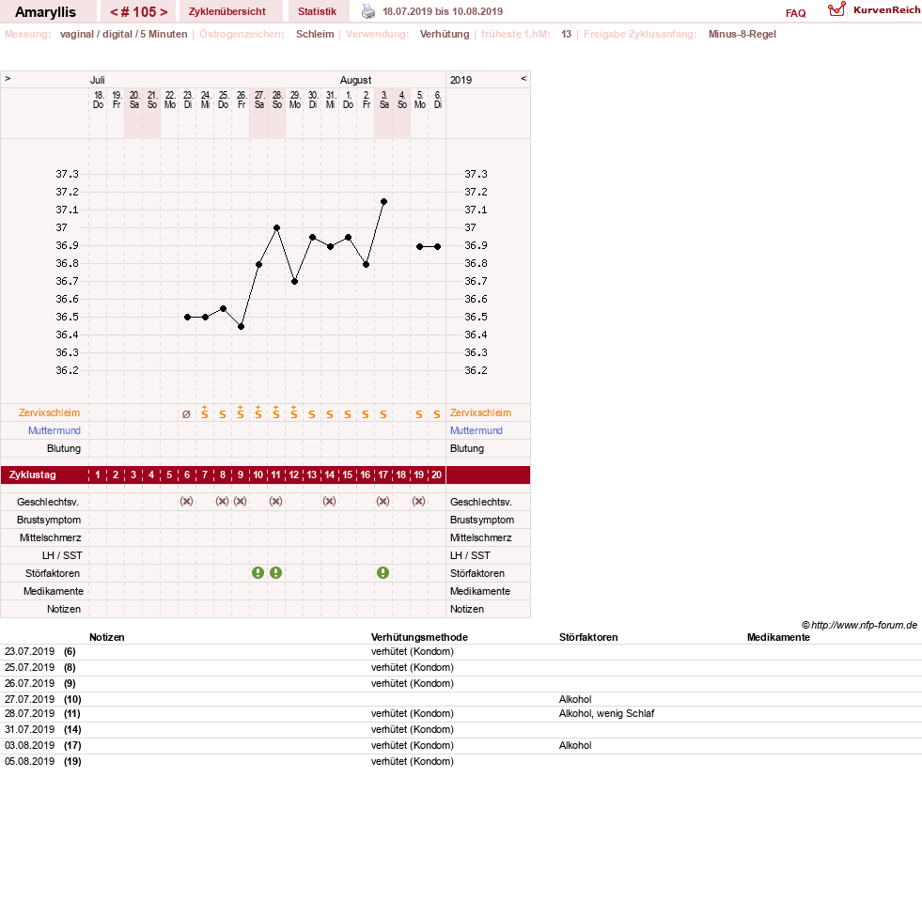Image resolution: width=922 pixels, height=918 pixels.
Task: Click left Mittelschmerz row label
Action: pos(50,537)
